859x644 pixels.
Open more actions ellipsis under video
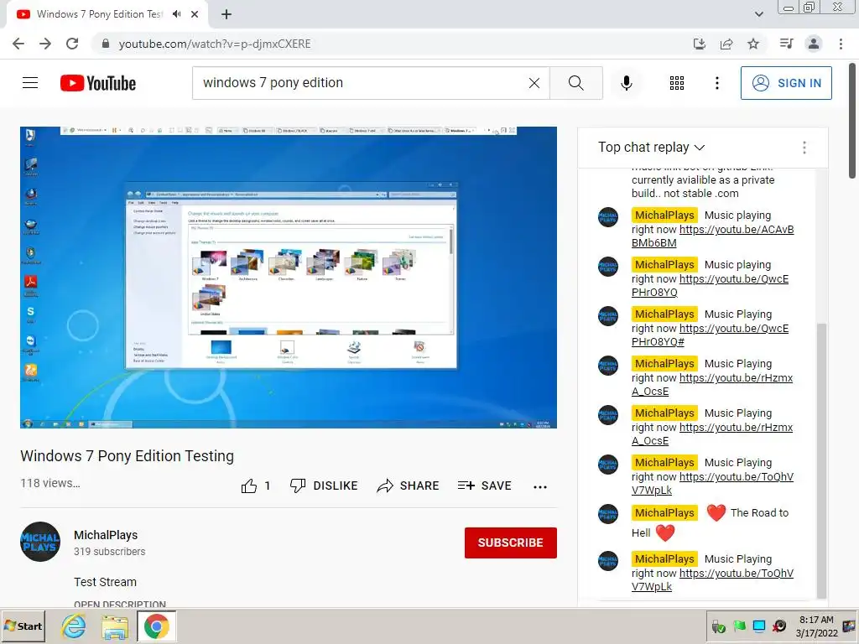[540, 487]
